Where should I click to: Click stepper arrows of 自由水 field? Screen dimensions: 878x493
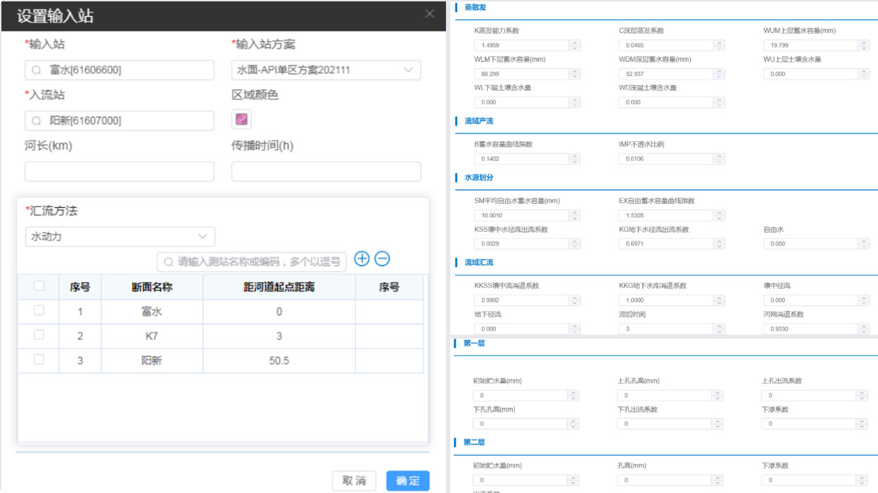pos(864,244)
